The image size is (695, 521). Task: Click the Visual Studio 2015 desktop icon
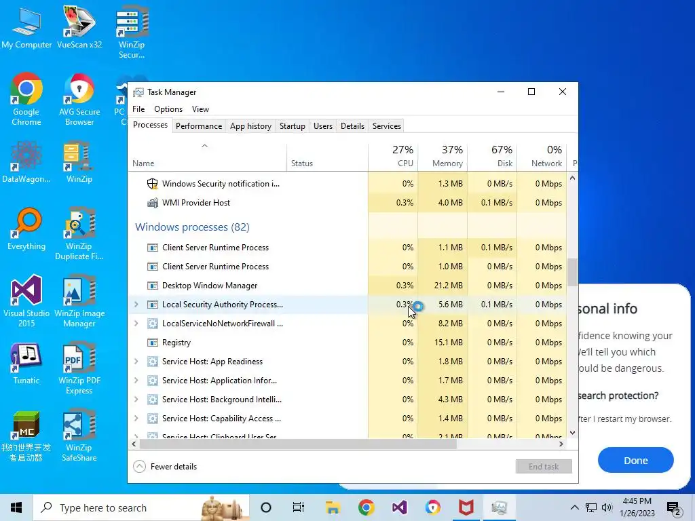point(26,301)
